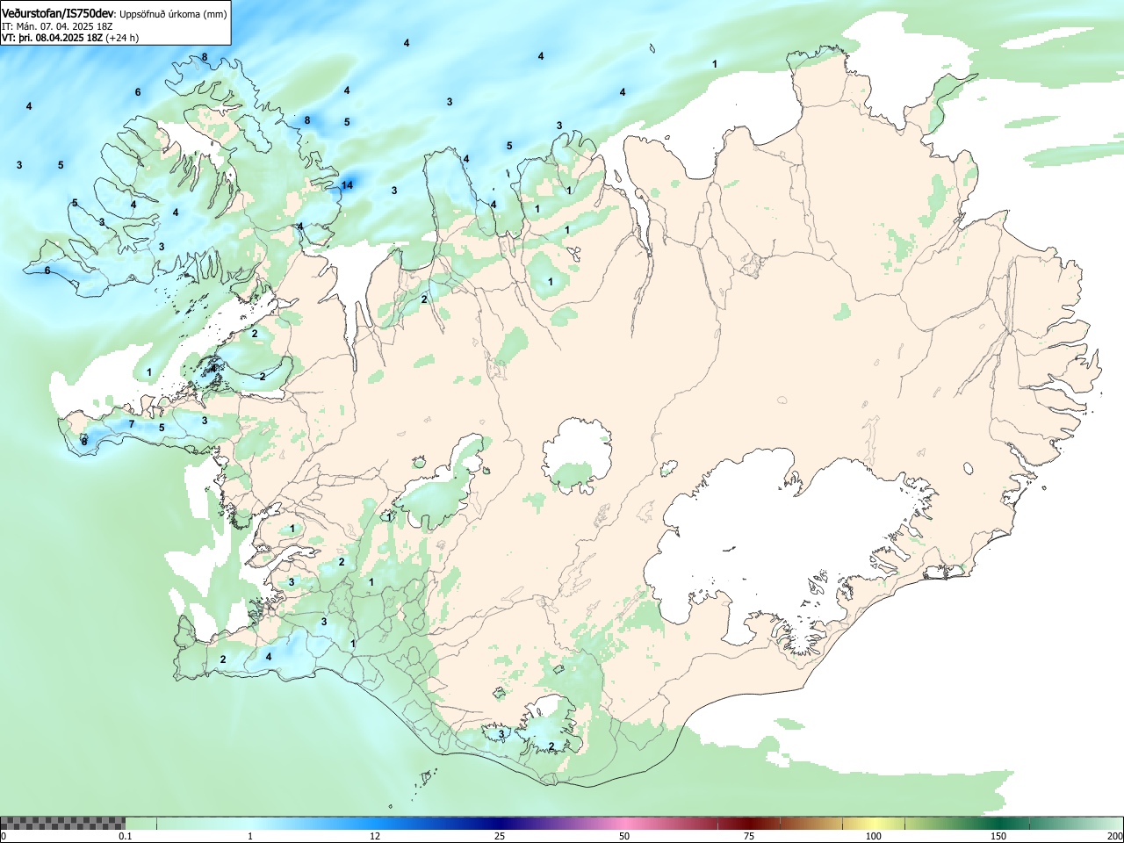Click the '150' label on the color scale
Screen dimensions: 1124x843
click(x=998, y=836)
